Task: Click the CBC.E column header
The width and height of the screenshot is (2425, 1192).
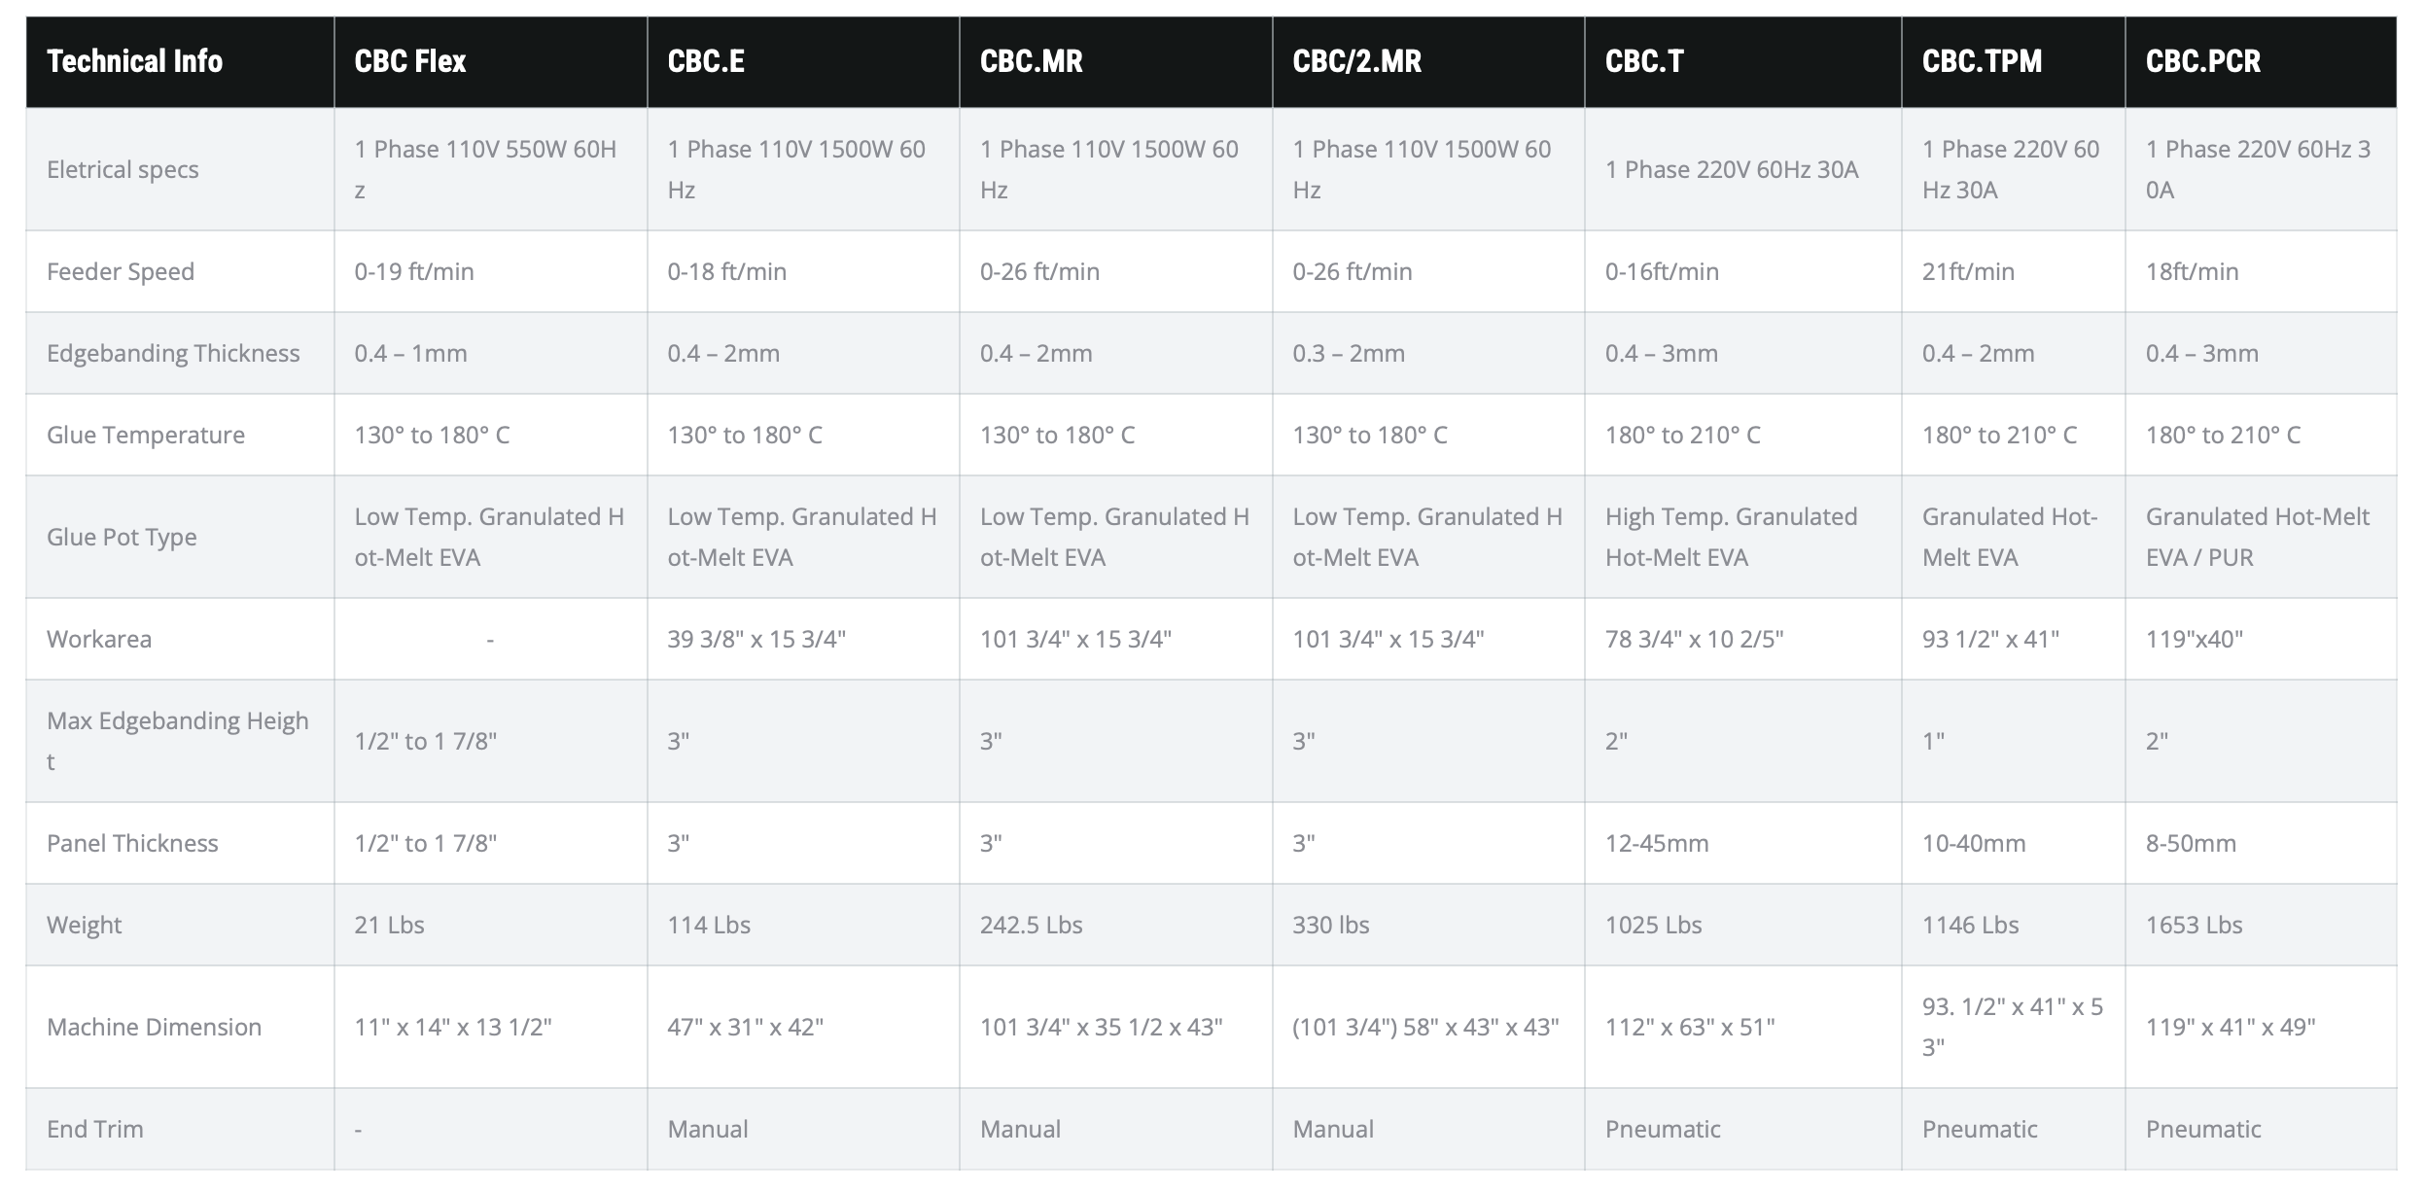Action: pos(706,61)
